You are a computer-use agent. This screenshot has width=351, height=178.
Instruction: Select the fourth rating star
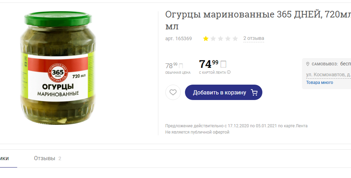[x=228, y=38]
